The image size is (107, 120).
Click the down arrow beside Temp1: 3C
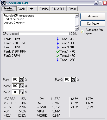58,39
